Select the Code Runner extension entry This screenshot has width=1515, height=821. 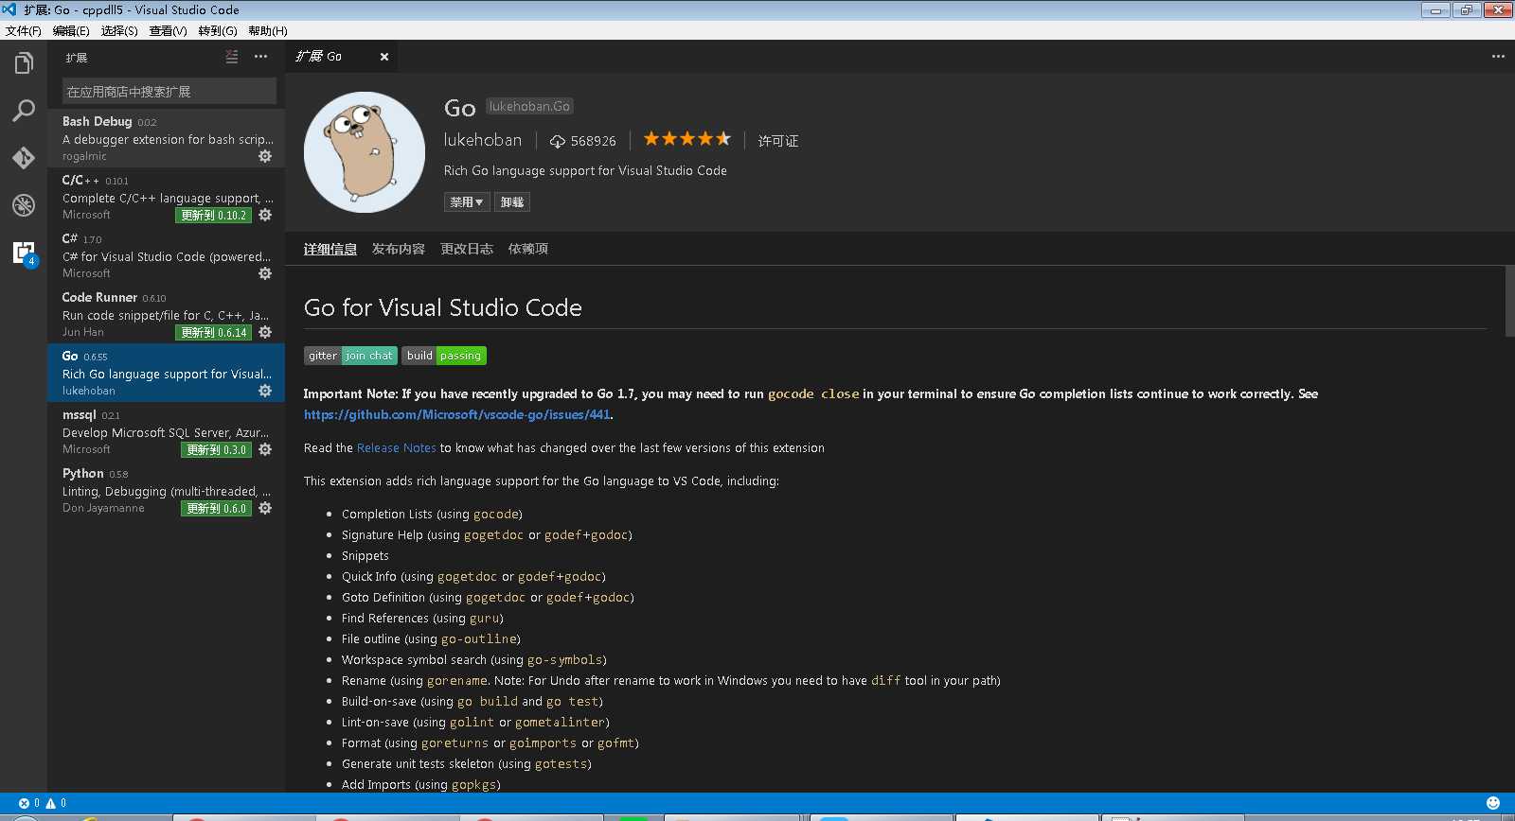point(167,314)
